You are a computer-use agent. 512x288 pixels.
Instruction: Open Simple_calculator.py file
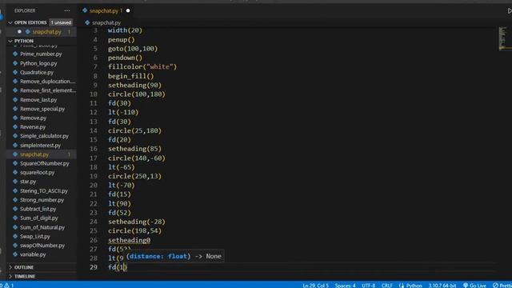44,136
